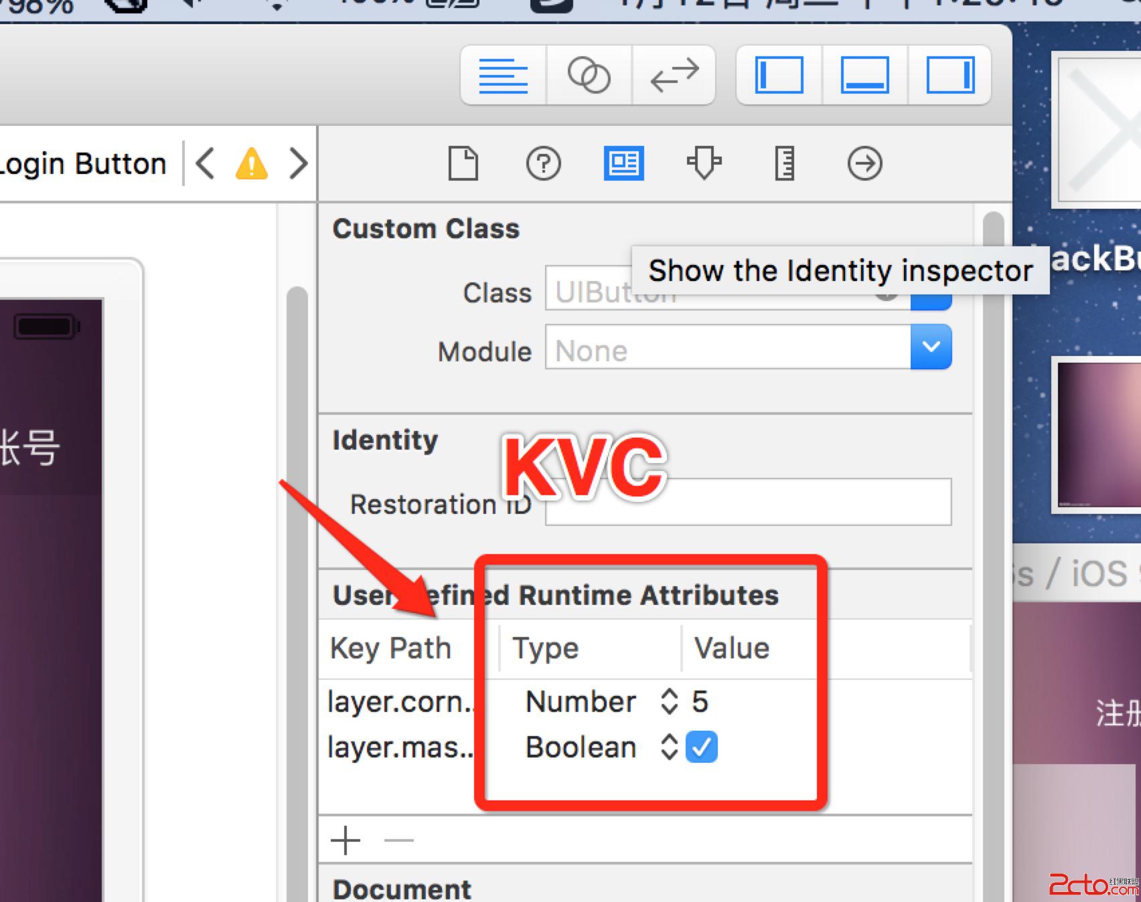Select Login Button in jump bar

83,164
